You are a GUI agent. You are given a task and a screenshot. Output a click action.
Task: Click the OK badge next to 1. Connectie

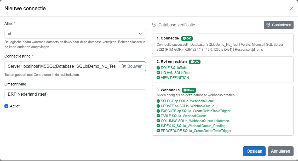click(x=187, y=38)
